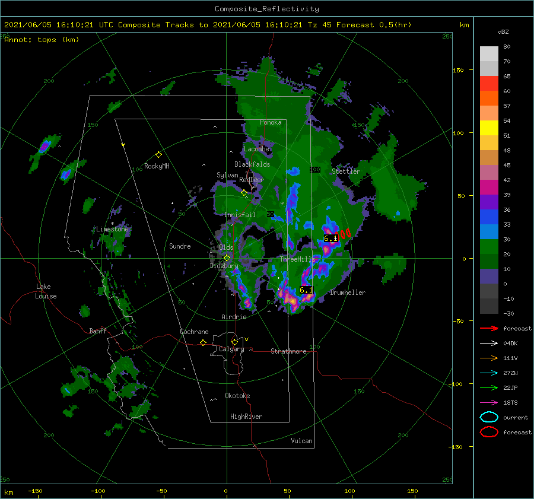Viewport: 534px width, 499px height.
Task: Click the Airdrie town label
Action: coord(234,317)
